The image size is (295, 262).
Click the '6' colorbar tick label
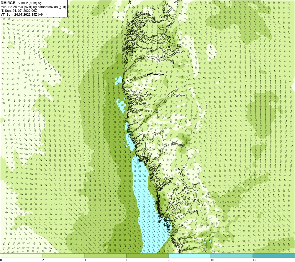(x=127, y=260)
